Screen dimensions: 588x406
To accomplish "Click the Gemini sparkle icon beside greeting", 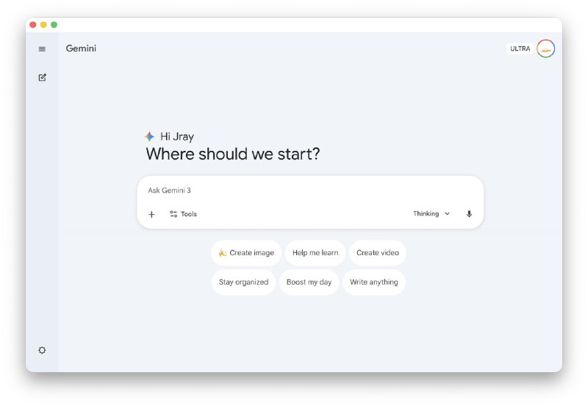I will tap(150, 136).
